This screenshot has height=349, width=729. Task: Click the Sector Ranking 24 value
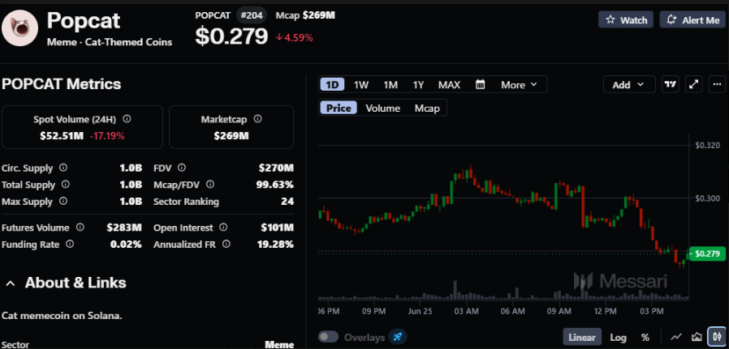pyautogui.click(x=287, y=202)
